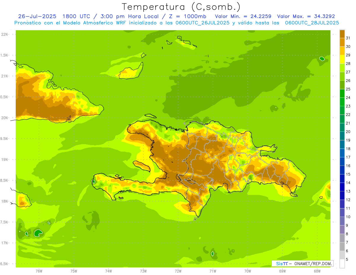Click legend value "27"

tap(348, 72)
